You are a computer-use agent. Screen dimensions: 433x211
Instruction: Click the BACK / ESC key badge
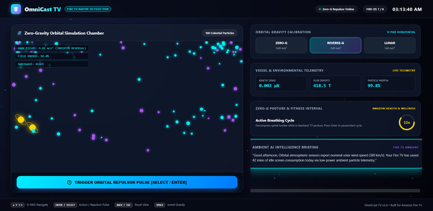[124, 205]
